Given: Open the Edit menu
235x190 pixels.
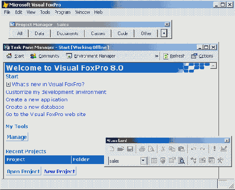Looking at the screenshot, I should point(19,12).
